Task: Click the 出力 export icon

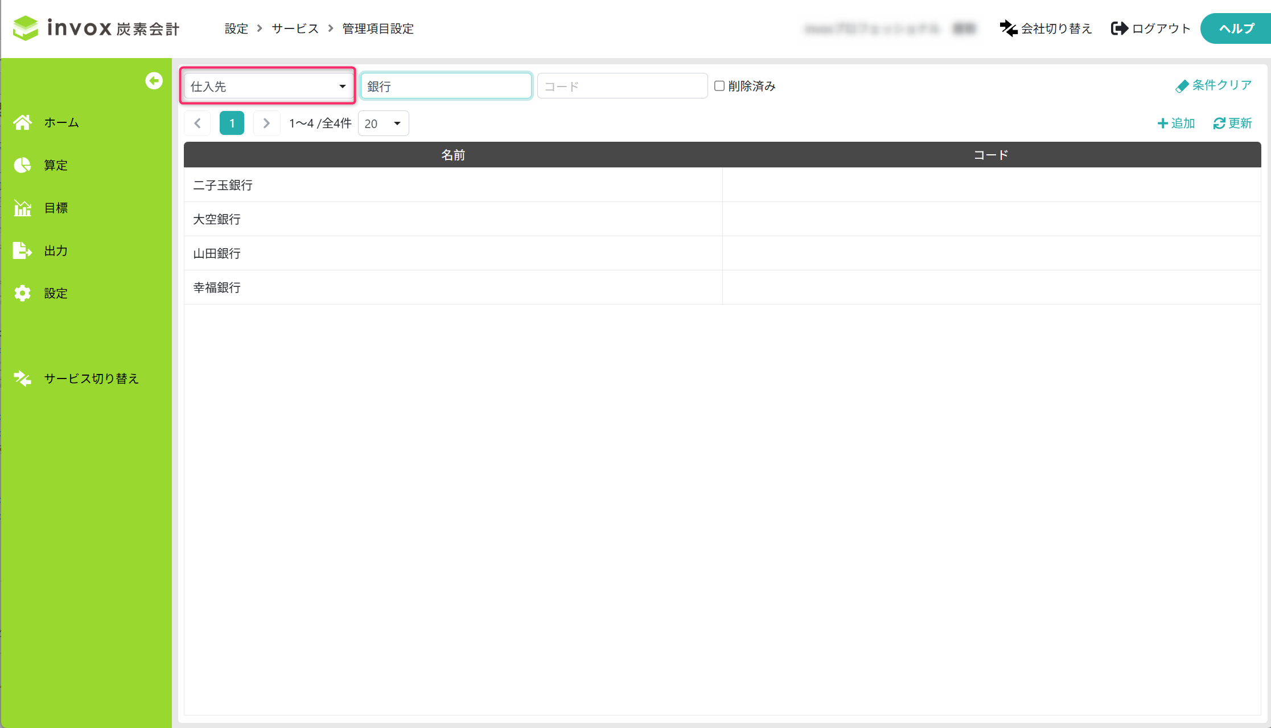Action: pos(23,250)
